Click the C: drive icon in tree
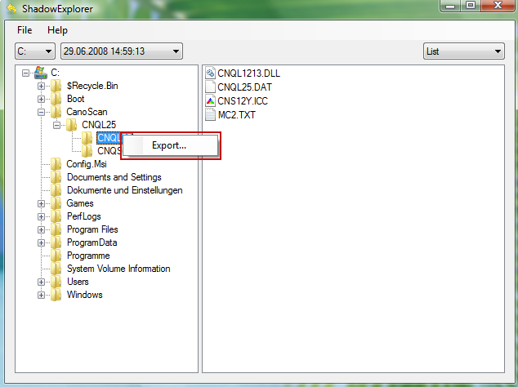This screenshot has width=518, height=387. coord(41,73)
